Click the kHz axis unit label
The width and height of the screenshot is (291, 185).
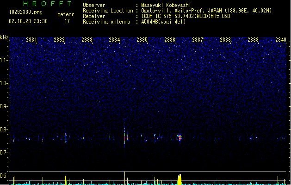(x=4, y=37)
